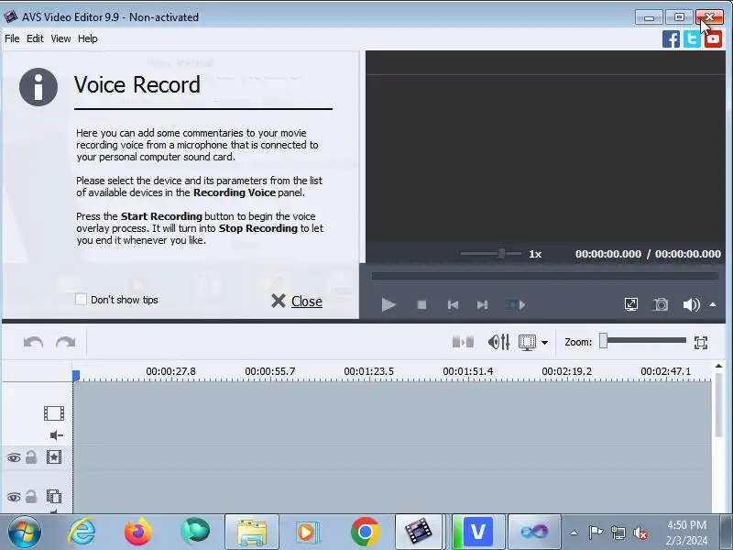Screen dimensions: 733x550
Task: Lock the video effects track
Action: click(x=31, y=456)
